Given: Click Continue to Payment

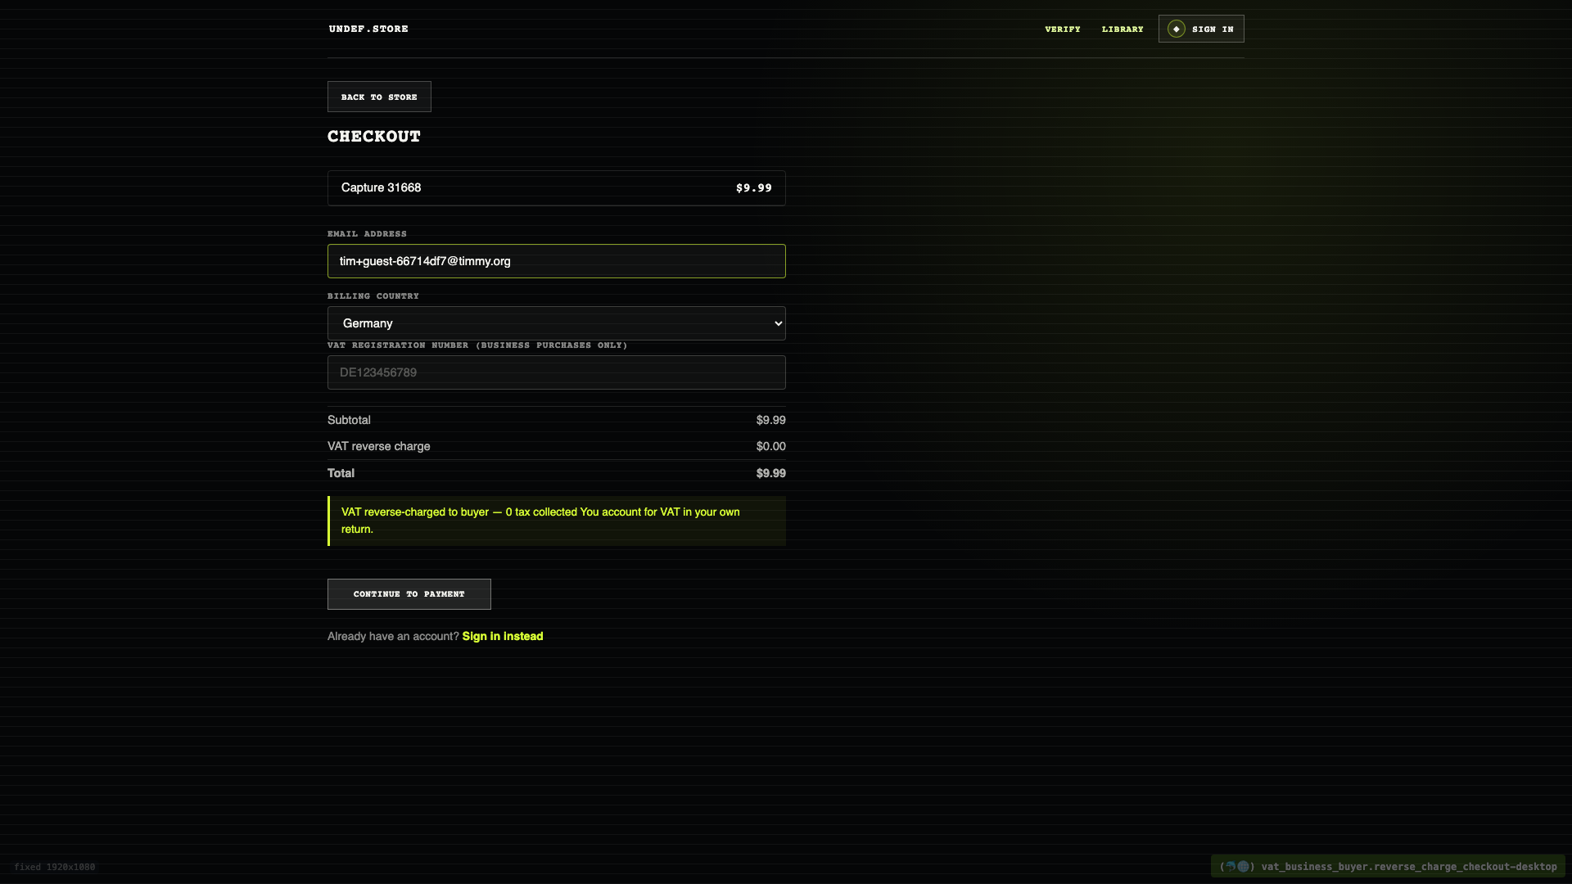Looking at the screenshot, I should point(409,594).
